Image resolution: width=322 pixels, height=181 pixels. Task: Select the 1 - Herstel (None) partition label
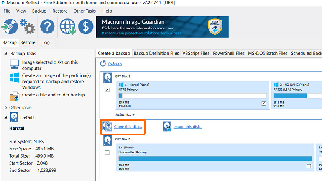pos(137,85)
